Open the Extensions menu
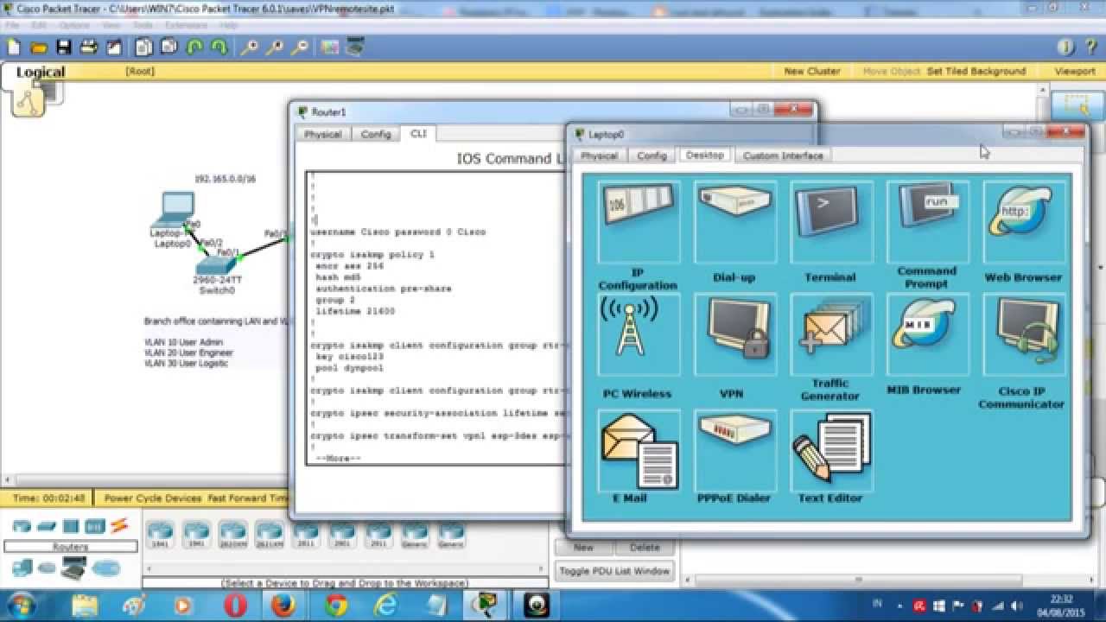 [x=187, y=25]
